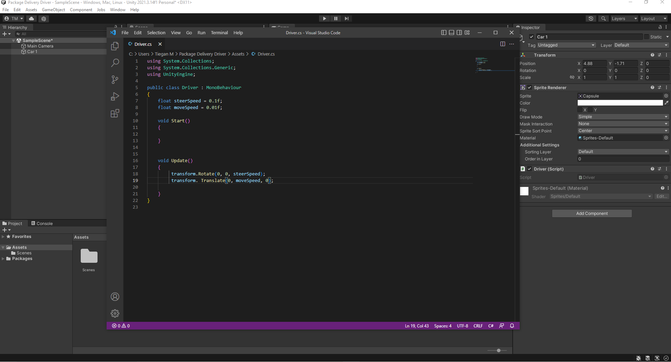The width and height of the screenshot is (671, 362).
Task: Open the Mask Interaction dropdown
Action: click(x=623, y=124)
